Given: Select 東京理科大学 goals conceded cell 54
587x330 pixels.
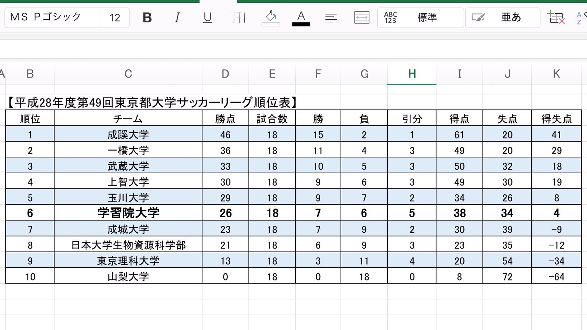Looking at the screenshot, I should coord(507,261).
